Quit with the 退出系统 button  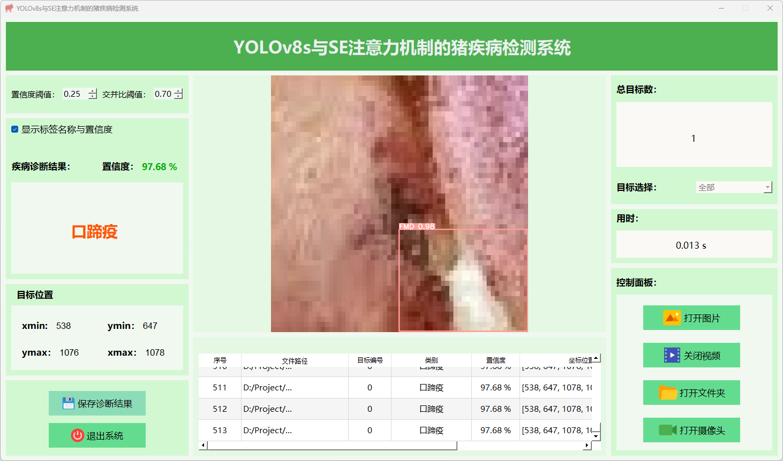(x=97, y=435)
